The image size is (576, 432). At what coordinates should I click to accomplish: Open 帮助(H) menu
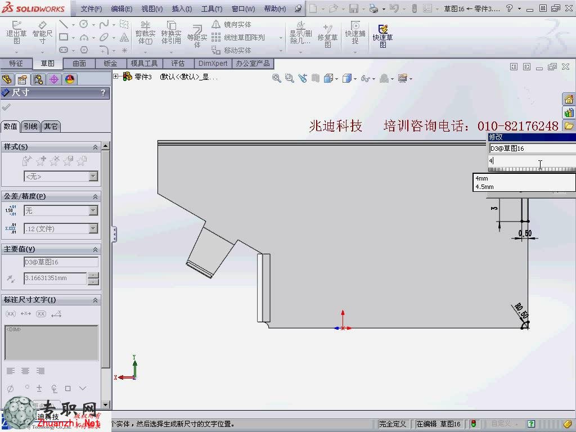click(274, 9)
